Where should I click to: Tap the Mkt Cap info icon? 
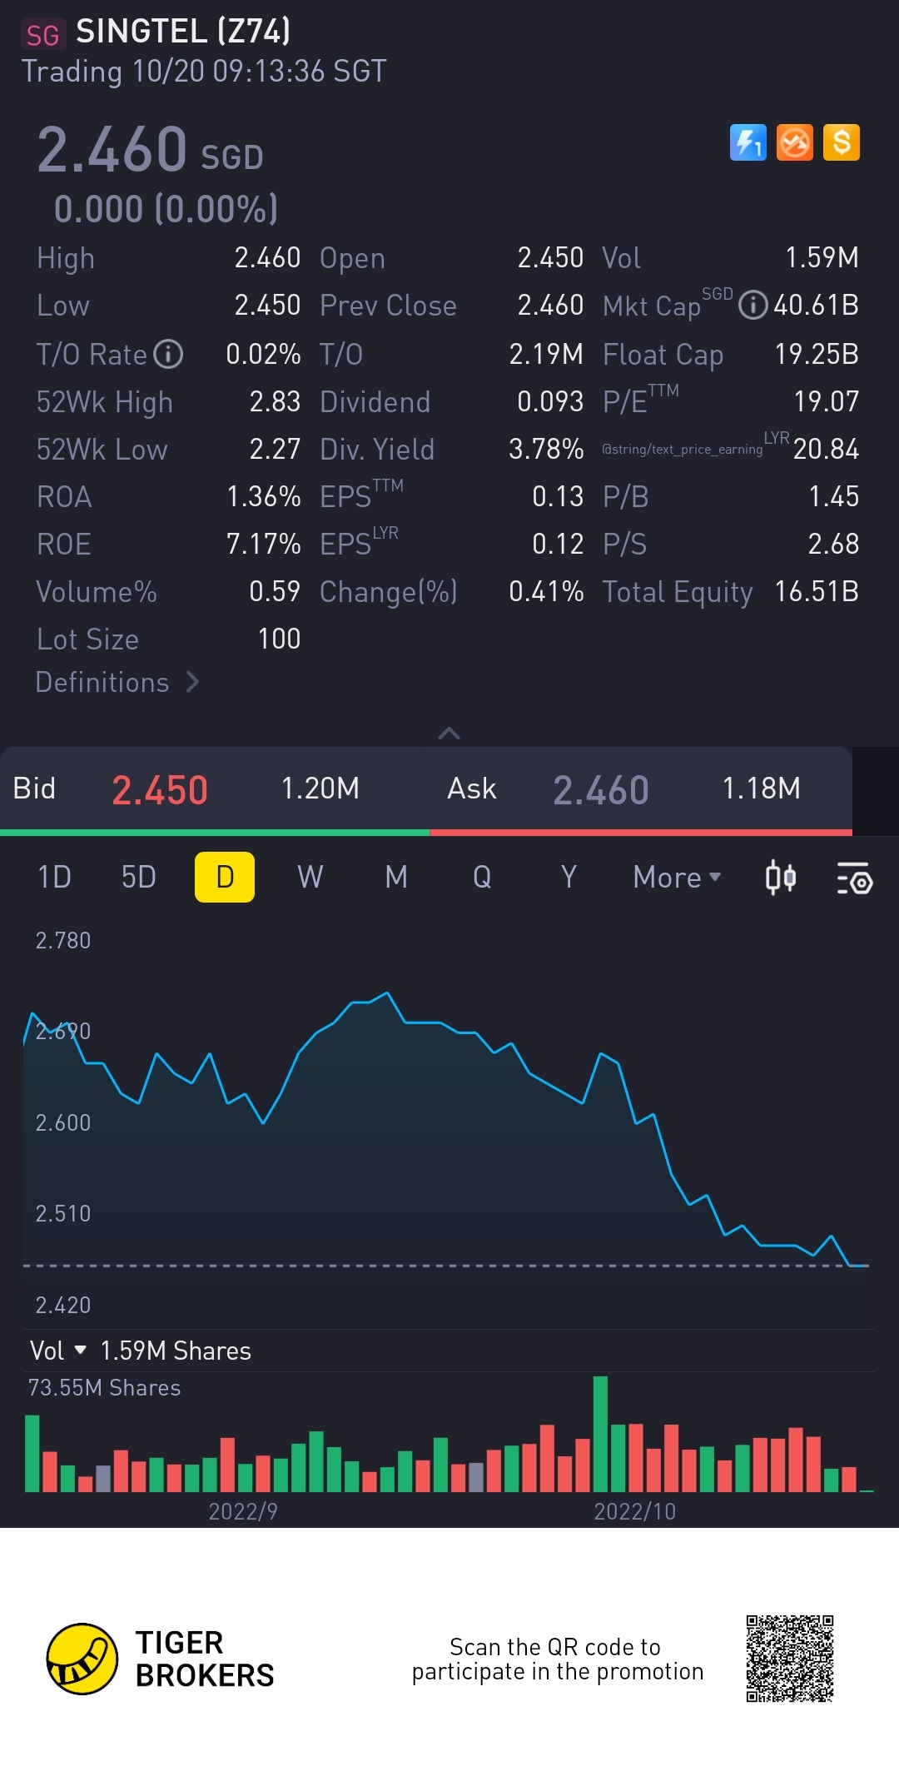click(752, 306)
